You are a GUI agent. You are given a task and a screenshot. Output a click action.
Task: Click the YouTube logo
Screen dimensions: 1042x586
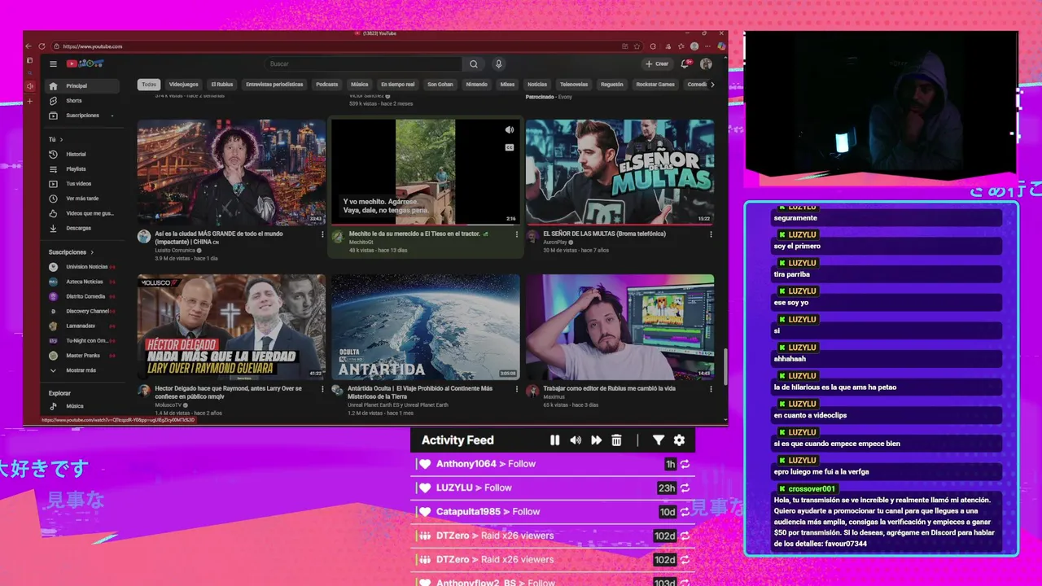pos(85,63)
